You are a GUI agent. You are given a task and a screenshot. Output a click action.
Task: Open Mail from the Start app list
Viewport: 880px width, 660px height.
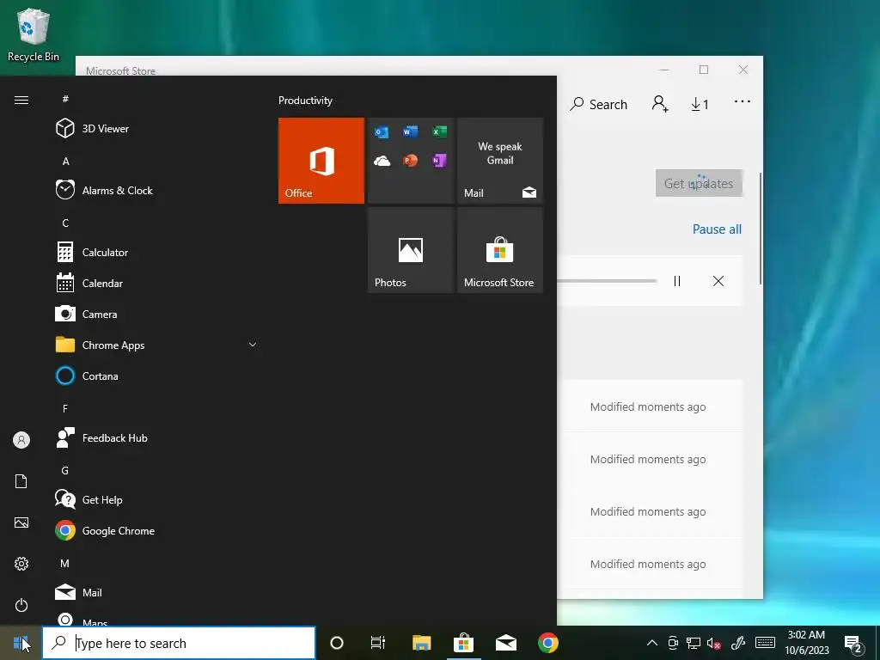(156, 593)
